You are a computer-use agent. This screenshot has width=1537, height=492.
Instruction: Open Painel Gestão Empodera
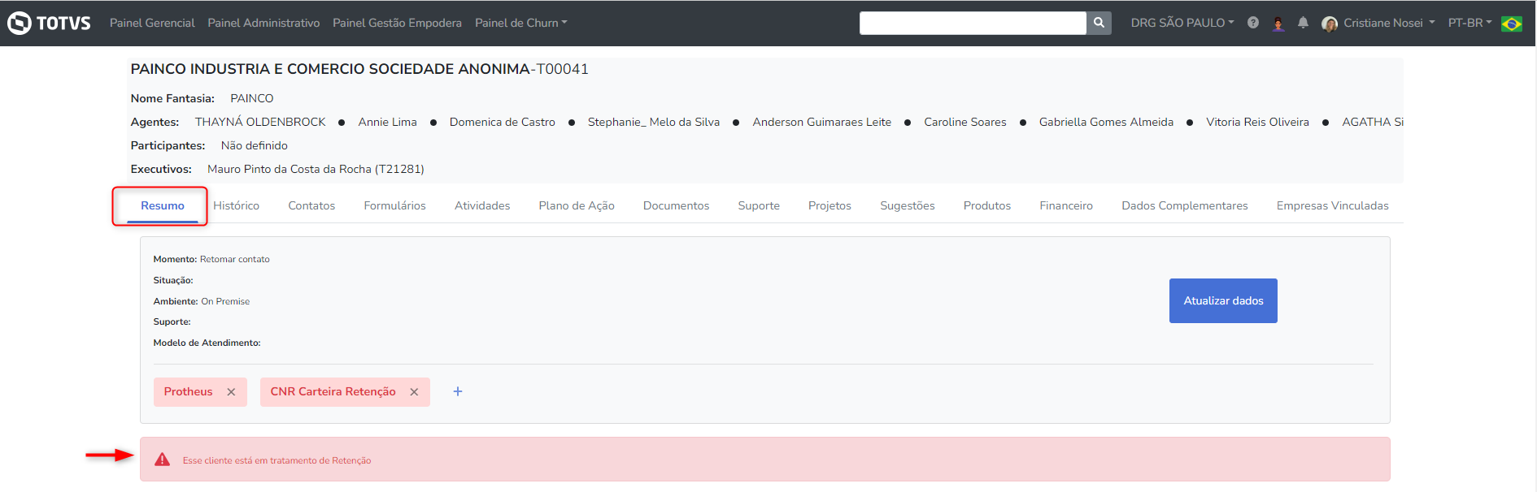[x=397, y=23]
